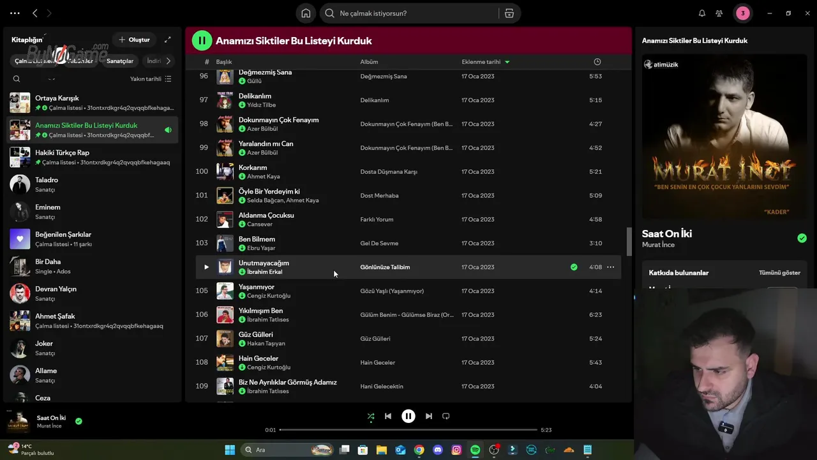Sort by Başlık column header
Screen dimensions: 817x460
(224, 62)
